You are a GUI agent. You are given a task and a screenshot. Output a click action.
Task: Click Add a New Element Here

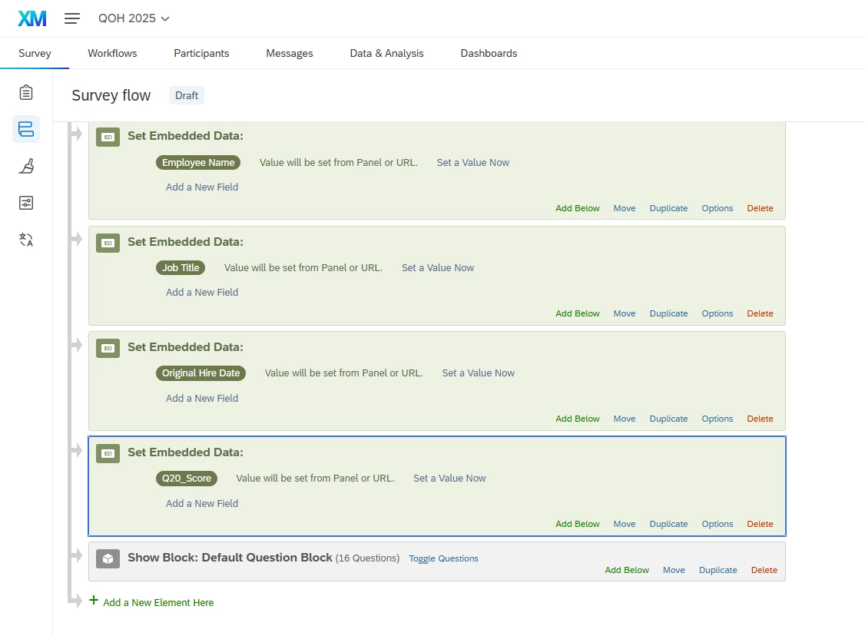coord(158,603)
